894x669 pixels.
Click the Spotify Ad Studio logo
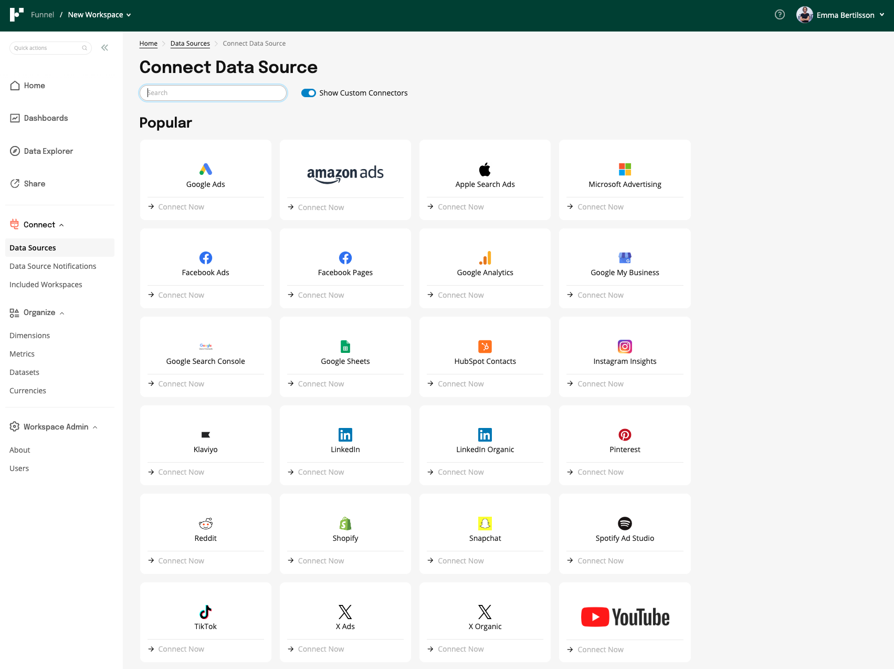(x=625, y=524)
